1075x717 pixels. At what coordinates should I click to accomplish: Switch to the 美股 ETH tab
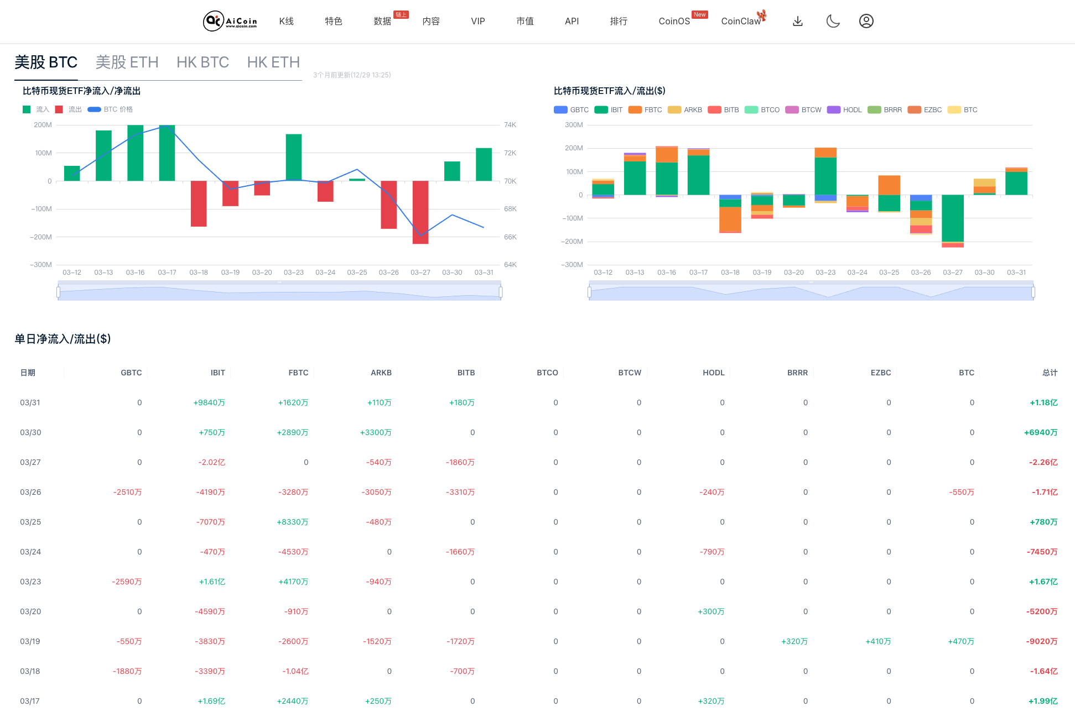[127, 62]
